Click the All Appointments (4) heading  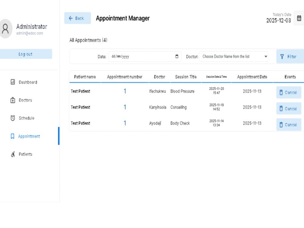pyautogui.click(x=88, y=40)
